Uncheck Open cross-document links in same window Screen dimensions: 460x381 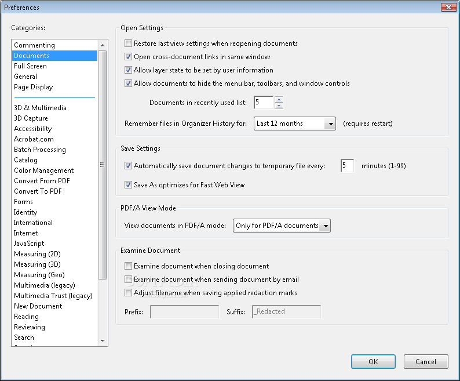point(128,57)
